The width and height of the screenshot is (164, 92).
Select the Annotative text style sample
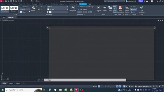[x=5, y=9]
